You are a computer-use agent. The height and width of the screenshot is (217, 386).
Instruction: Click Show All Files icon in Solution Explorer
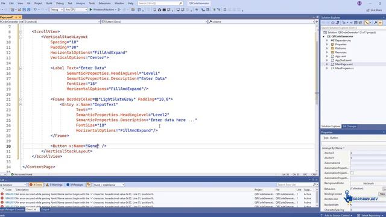point(360,23)
